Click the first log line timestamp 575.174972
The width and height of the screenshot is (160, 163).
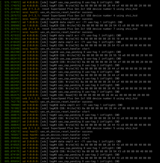point(13,2)
